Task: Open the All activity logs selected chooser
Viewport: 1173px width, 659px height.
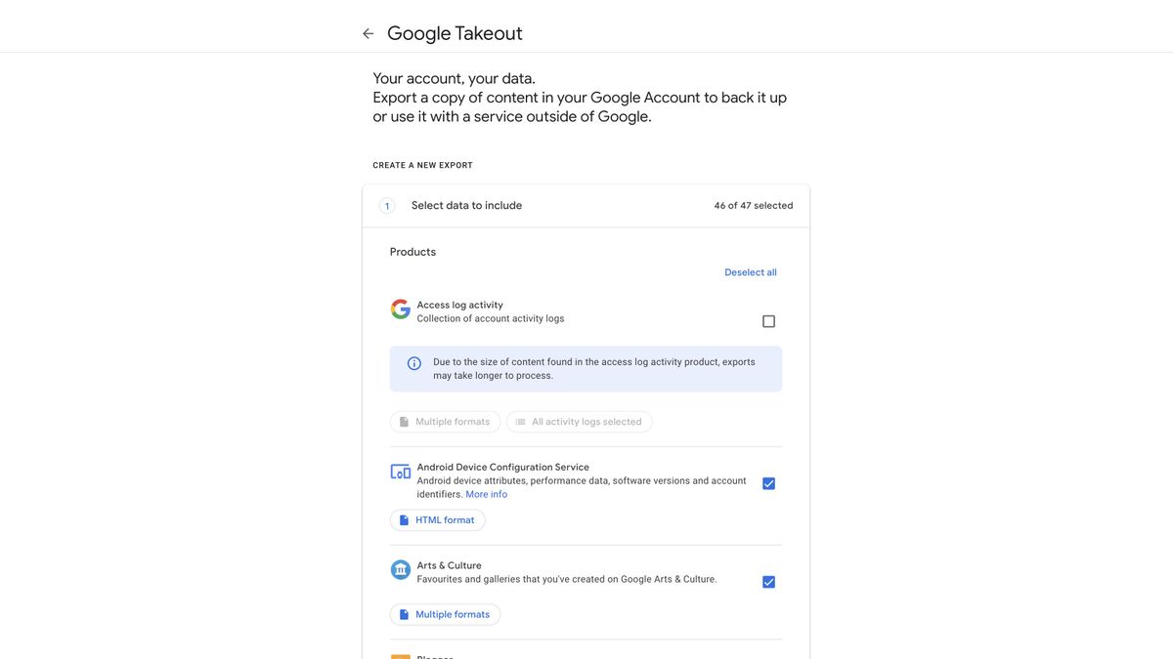Action: pyautogui.click(x=581, y=421)
